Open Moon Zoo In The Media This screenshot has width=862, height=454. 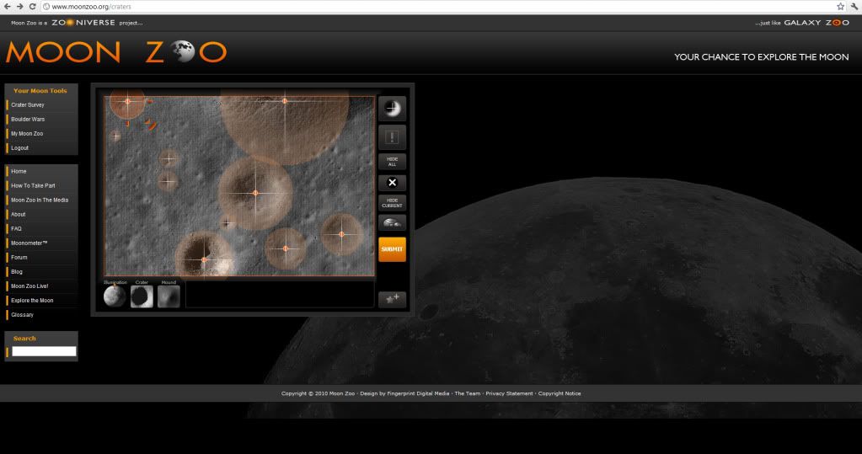(x=41, y=200)
